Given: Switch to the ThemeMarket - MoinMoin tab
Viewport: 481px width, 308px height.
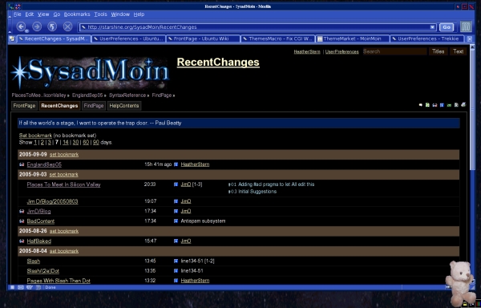Looking at the screenshot, I should coord(353,38).
